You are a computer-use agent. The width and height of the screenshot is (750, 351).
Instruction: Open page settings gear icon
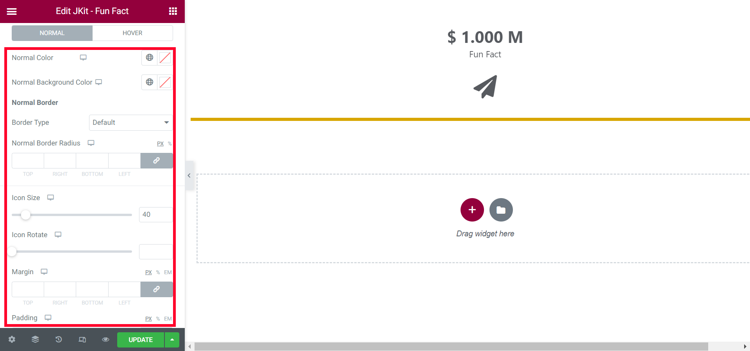pyautogui.click(x=12, y=339)
